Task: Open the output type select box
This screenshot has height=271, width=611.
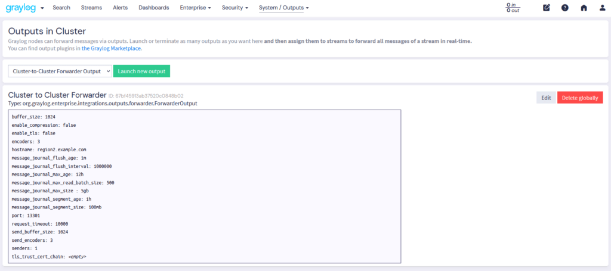Action: coord(60,71)
